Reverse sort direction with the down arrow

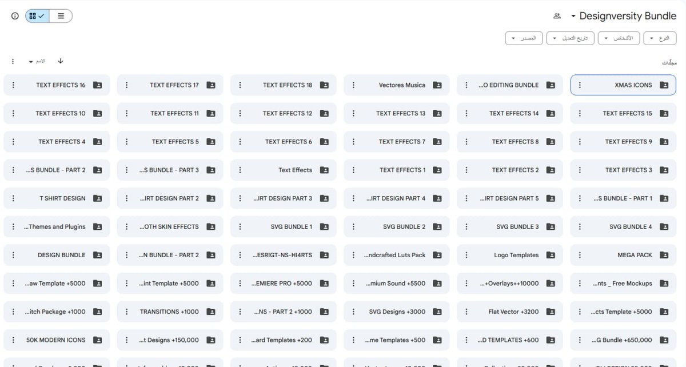pyautogui.click(x=61, y=61)
